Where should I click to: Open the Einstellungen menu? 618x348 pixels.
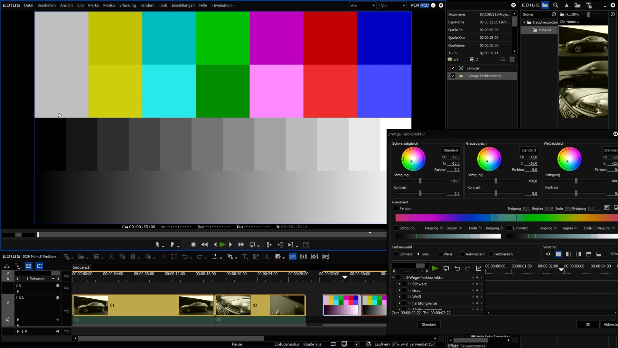pos(183,5)
